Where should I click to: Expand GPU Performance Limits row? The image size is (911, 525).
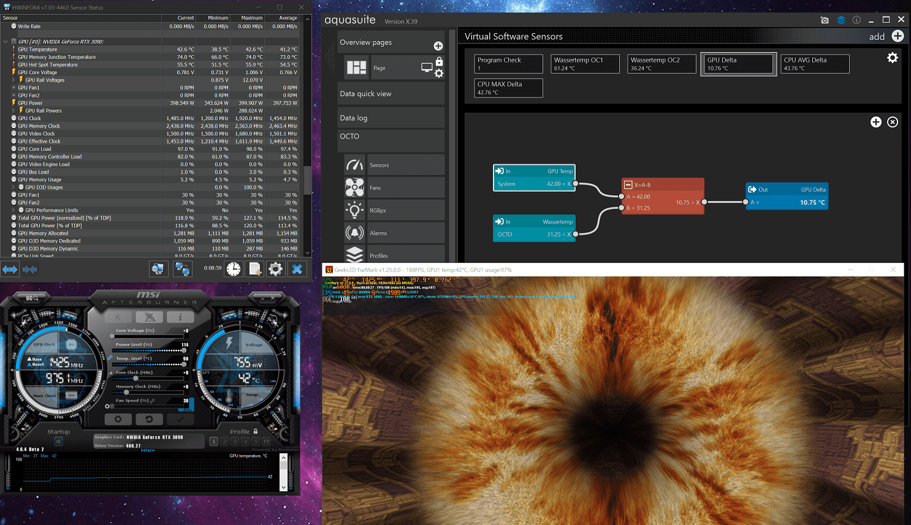point(13,210)
